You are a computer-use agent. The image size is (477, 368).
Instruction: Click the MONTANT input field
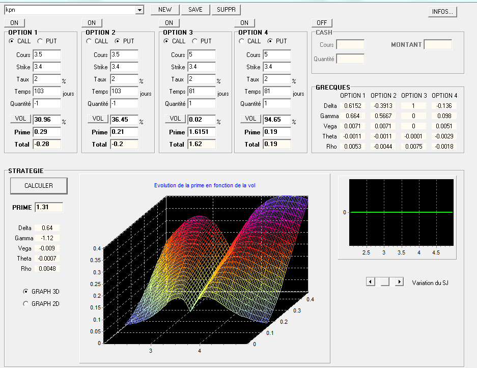click(x=438, y=45)
